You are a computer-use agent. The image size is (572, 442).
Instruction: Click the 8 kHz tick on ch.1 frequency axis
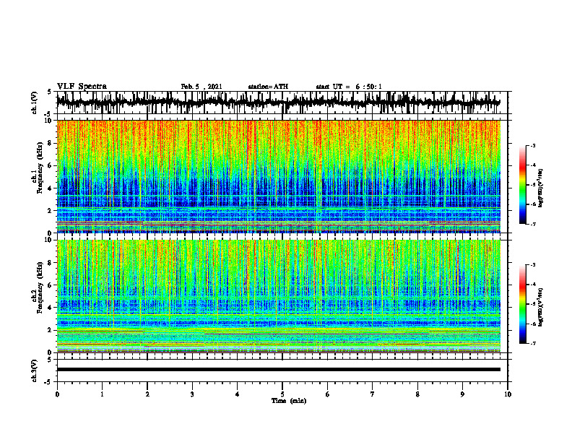50,143
